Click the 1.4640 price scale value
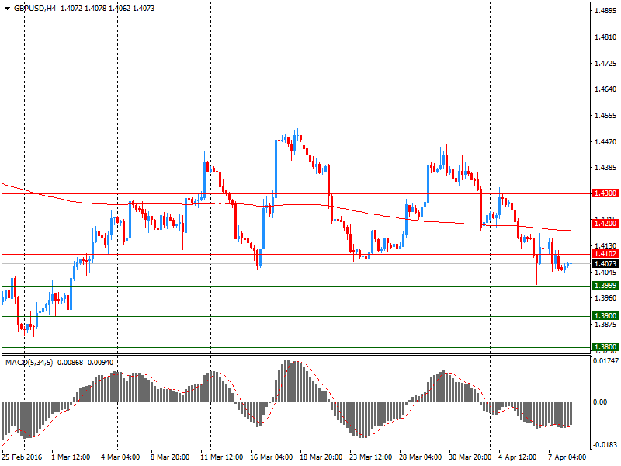 (x=605, y=89)
